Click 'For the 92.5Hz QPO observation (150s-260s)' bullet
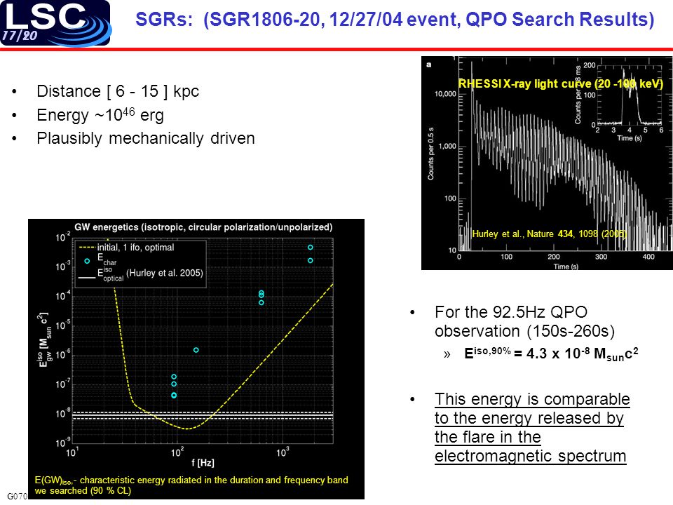 tap(524, 322)
